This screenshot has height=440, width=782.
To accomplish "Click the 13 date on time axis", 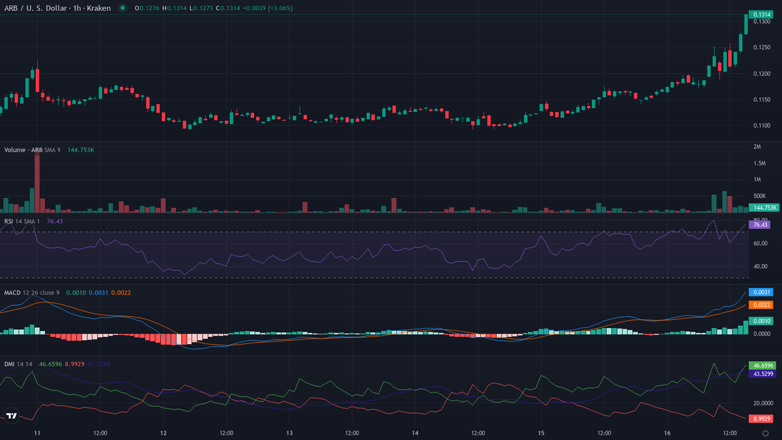I will pyautogui.click(x=289, y=433).
